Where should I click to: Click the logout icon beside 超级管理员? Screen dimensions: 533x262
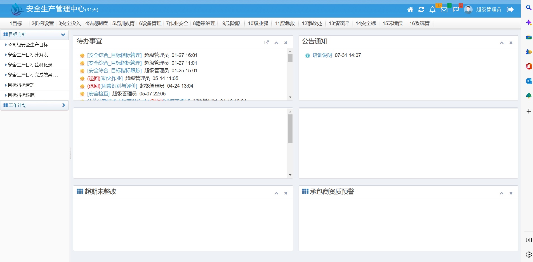(x=510, y=9)
